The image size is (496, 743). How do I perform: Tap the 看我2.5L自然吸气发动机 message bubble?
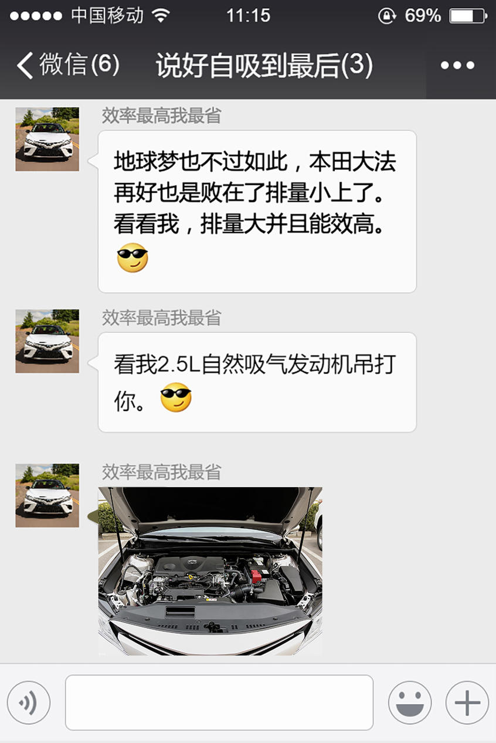pos(257,382)
